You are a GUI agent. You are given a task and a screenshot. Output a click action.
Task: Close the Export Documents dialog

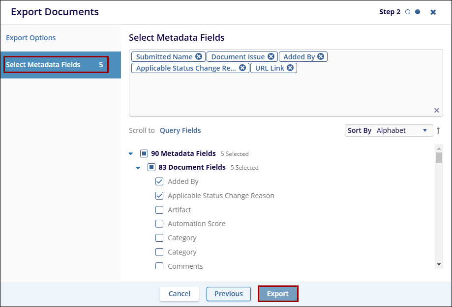pos(433,12)
